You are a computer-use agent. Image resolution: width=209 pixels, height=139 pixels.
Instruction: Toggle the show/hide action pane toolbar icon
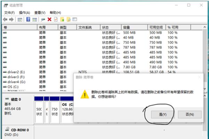(x=34, y=19)
